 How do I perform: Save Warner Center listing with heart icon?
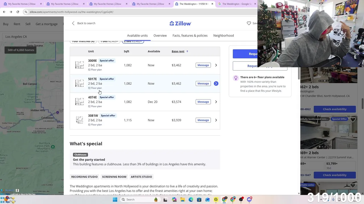(353, 120)
